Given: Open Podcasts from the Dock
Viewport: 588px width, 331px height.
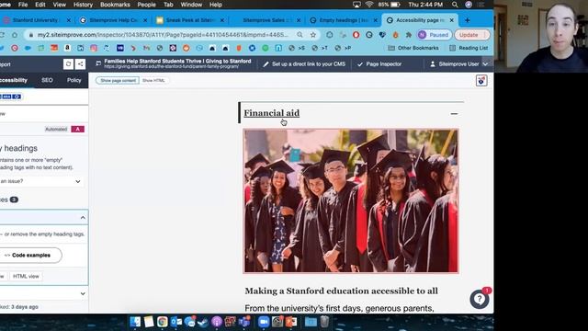Looking at the screenshot, I should [217, 322].
